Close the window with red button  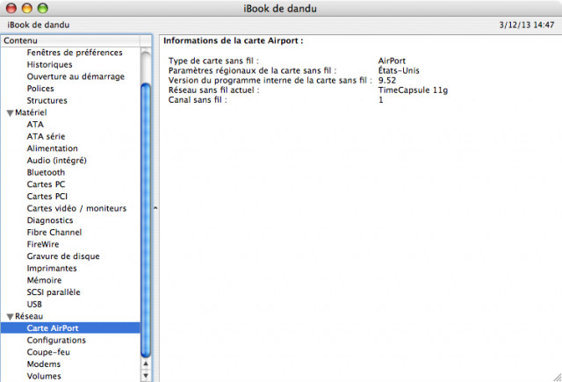pyautogui.click(x=11, y=8)
